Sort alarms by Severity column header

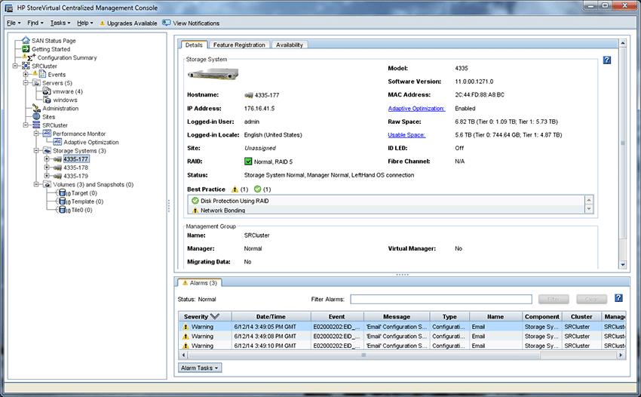pos(205,316)
